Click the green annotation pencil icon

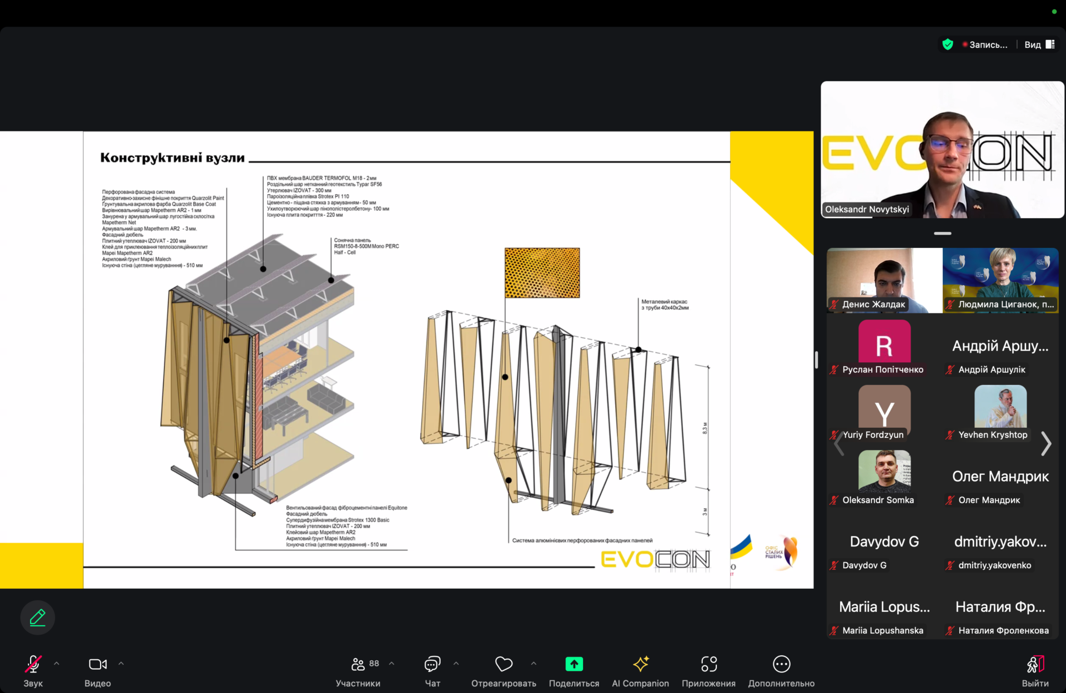[x=37, y=617]
